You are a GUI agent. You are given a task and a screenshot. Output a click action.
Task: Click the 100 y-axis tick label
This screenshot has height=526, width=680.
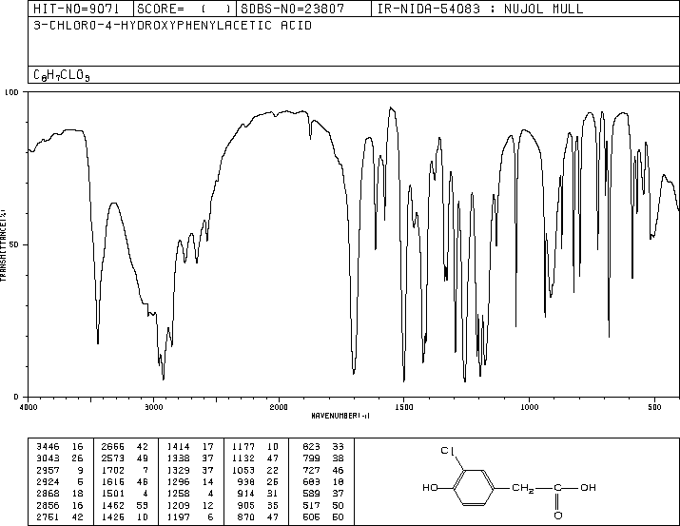coord(11,92)
